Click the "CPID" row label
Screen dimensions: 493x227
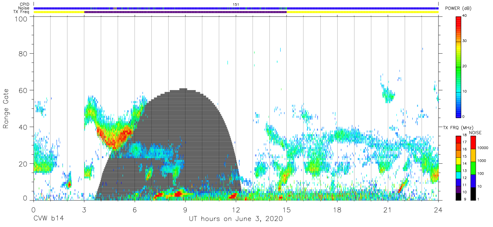coord(24,4)
